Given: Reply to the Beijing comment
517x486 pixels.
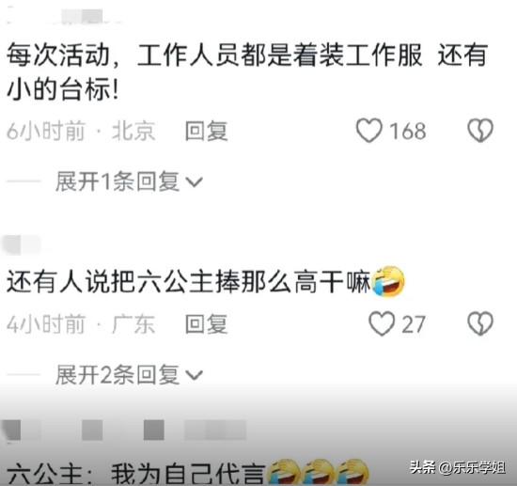Looking at the screenshot, I should click(x=207, y=131).
